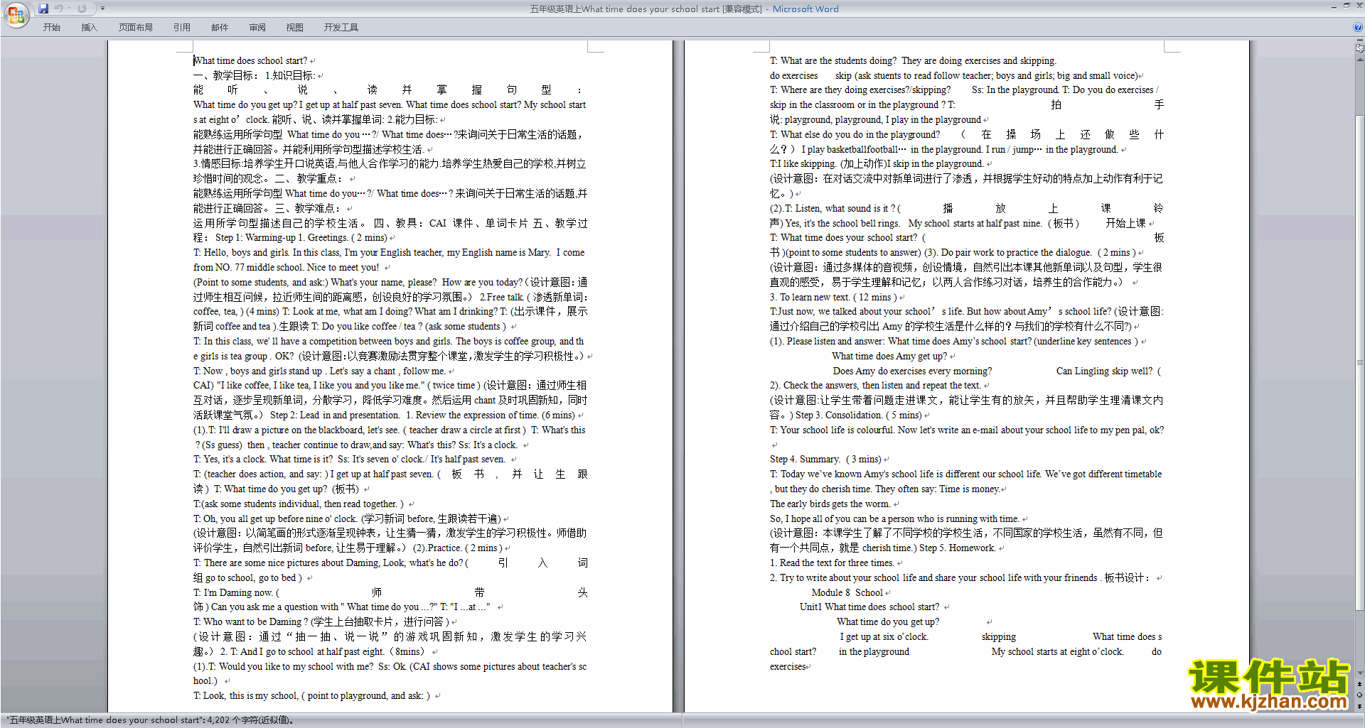Open the round Office button menu
The height and width of the screenshot is (728, 1365).
click(16, 15)
